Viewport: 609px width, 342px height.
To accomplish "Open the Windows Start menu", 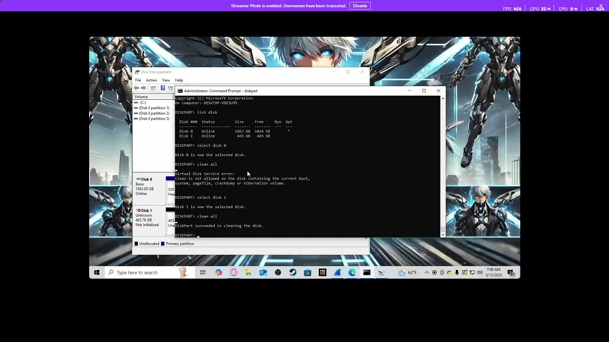I will click(97, 272).
